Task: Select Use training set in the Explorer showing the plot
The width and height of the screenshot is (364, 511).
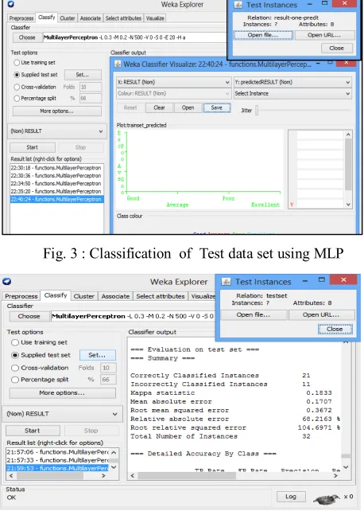Action: click(x=17, y=62)
